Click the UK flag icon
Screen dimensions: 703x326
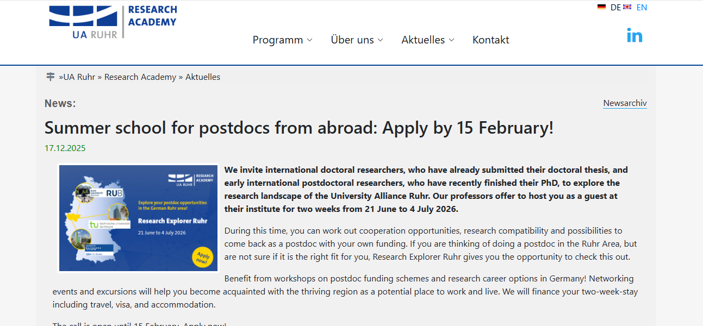pyautogui.click(x=627, y=7)
